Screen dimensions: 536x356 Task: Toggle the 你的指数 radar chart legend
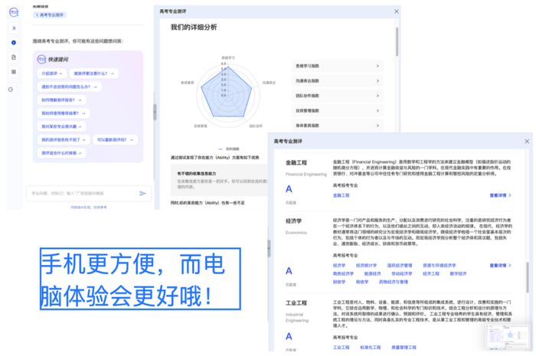pos(229,149)
